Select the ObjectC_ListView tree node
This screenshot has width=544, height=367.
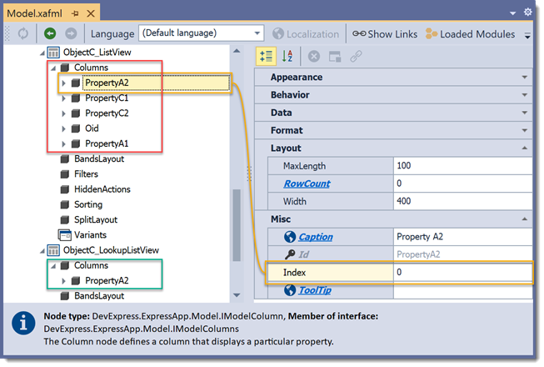point(97,53)
